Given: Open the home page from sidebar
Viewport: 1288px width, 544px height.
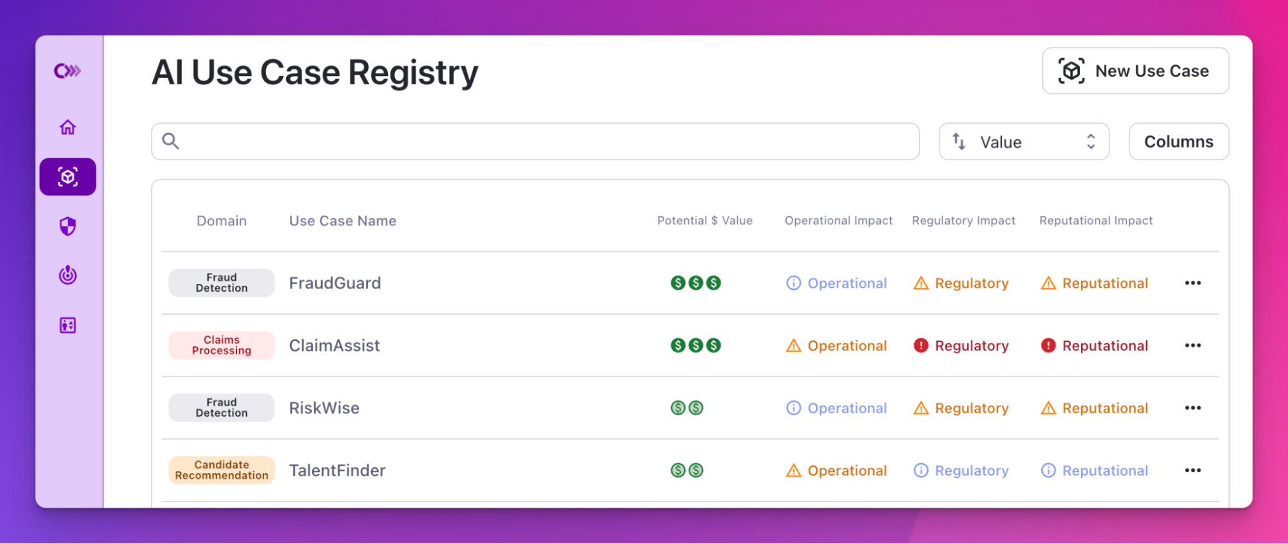Looking at the screenshot, I should pyautogui.click(x=68, y=127).
